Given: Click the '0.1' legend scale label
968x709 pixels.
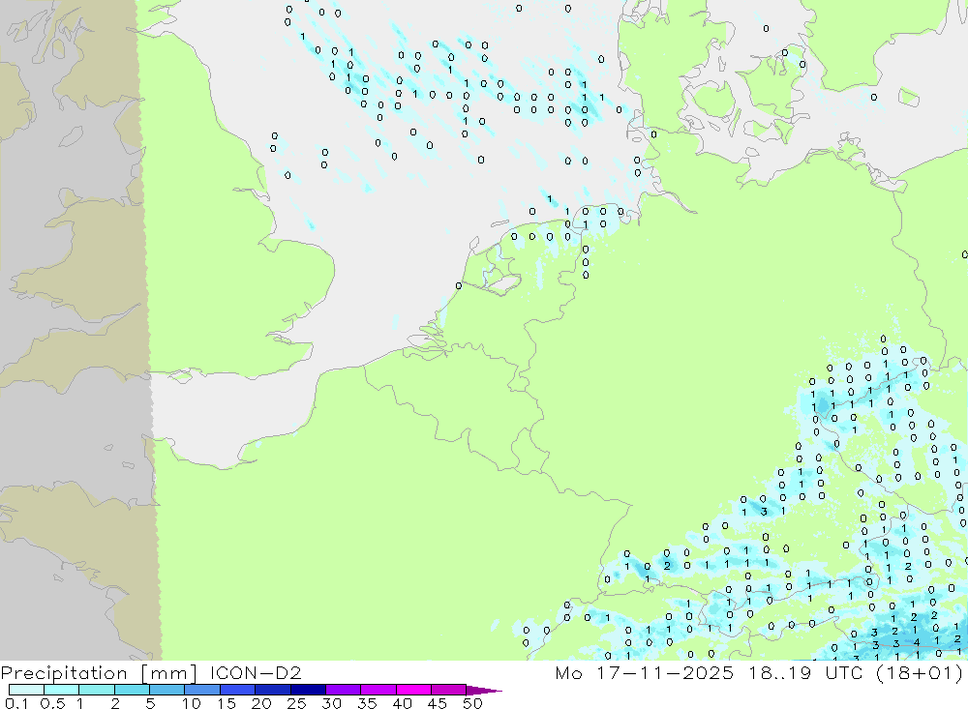Looking at the screenshot, I should (16, 703).
